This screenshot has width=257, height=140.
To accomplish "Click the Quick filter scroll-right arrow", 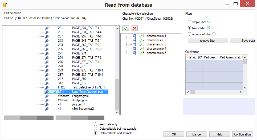I will (x=240, y=92).
